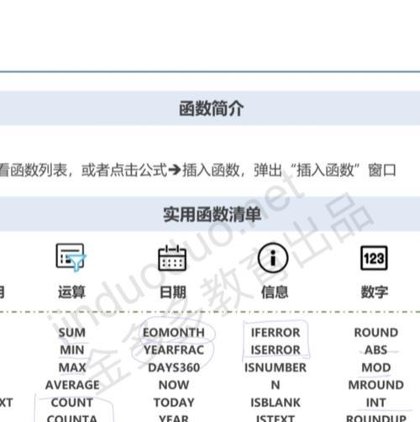
Task: Click the 信息 info circle icon
Action: [x=273, y=258]
